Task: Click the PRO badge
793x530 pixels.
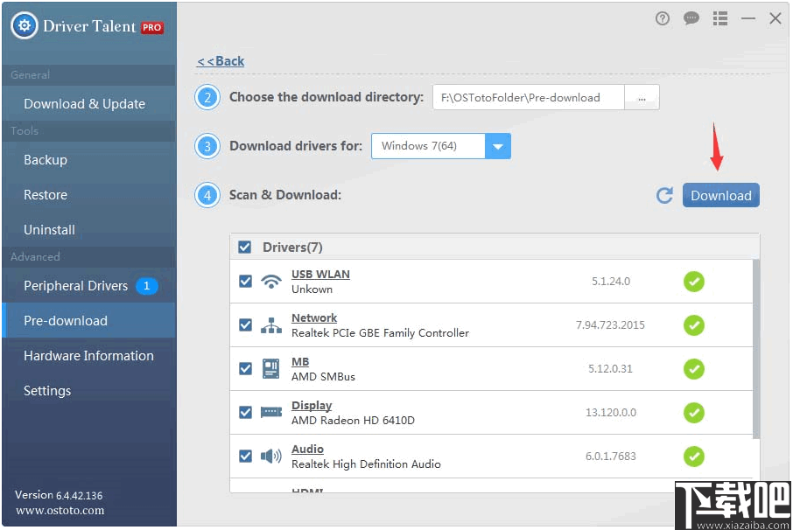Action: pyautogui.click(x=151, y=28)
